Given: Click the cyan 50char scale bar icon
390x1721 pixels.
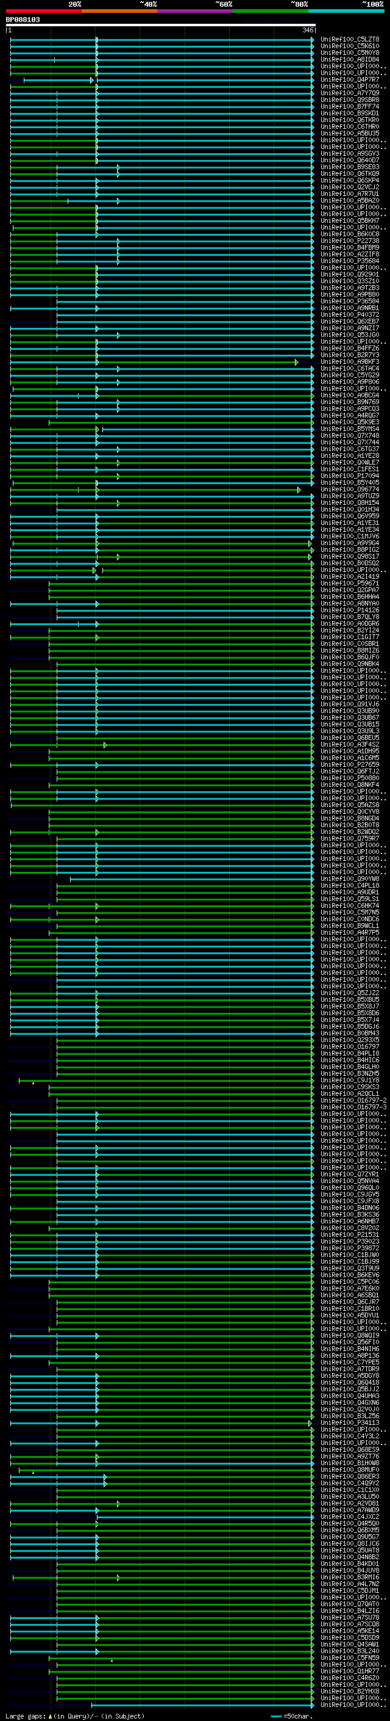Looking at the screenshot, I should point(276,1716).
